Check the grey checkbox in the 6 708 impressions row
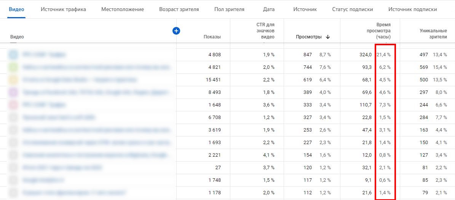 click(13, 117)
